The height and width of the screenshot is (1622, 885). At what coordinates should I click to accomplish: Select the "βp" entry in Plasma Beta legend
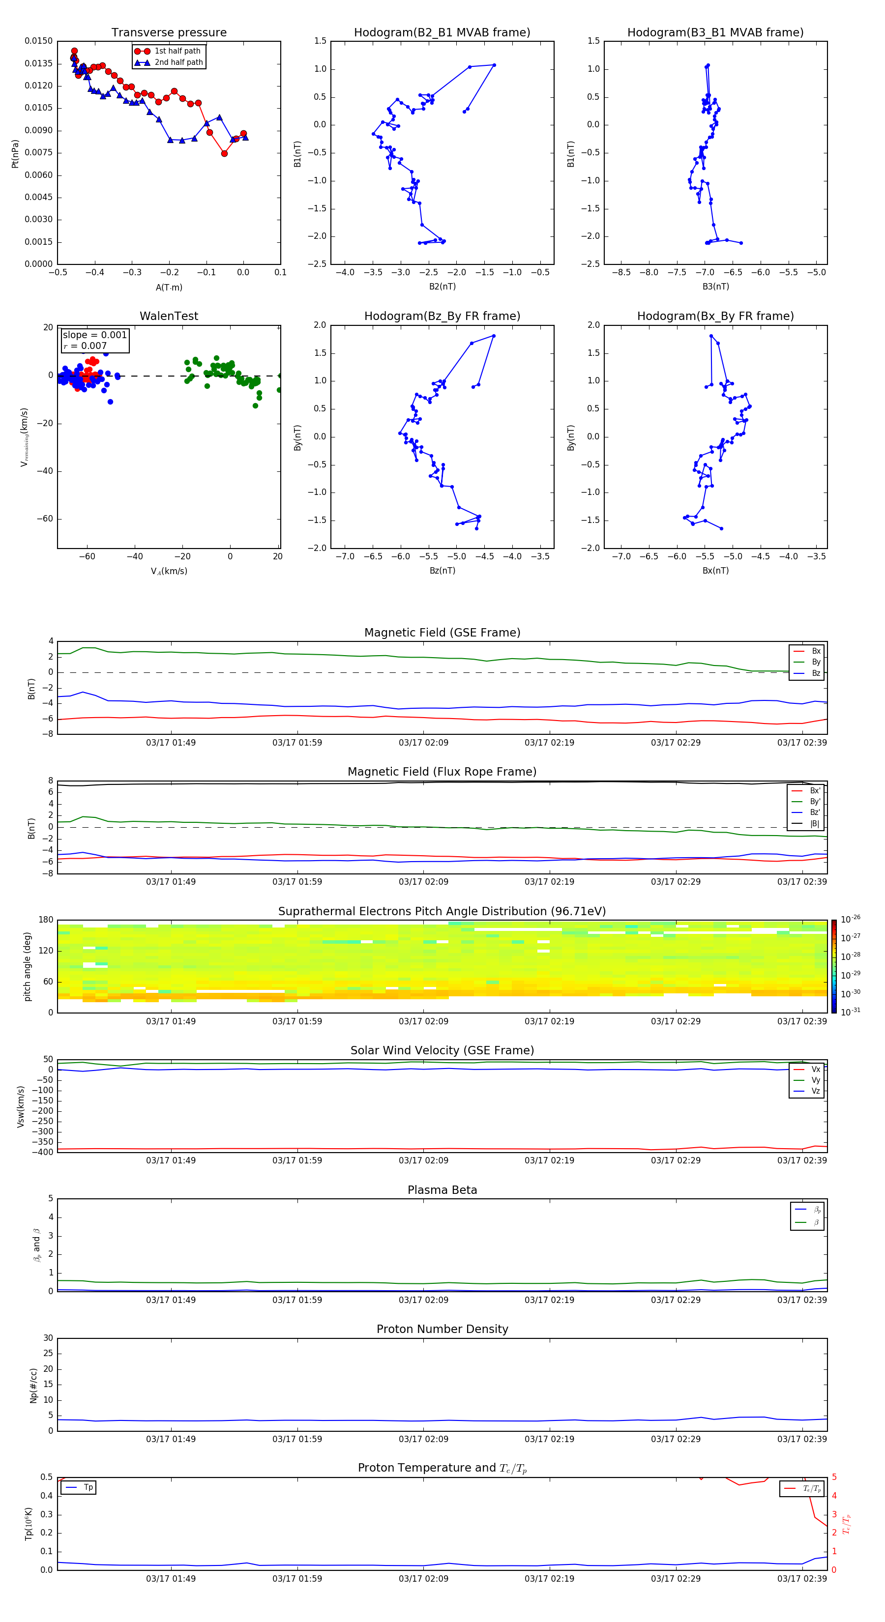pyautogui.click(x=808, y=1210)
